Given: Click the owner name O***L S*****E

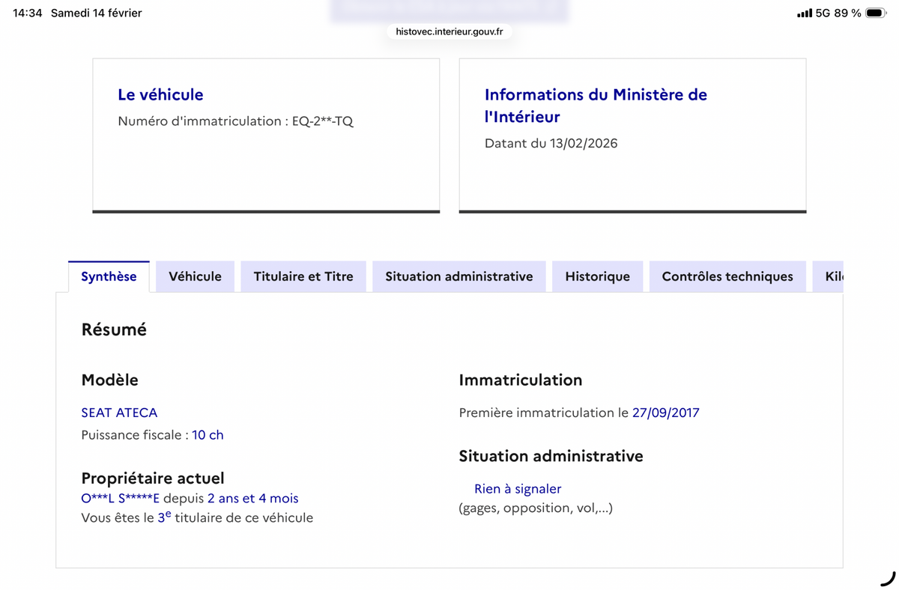Looking at the screenshot, I should [120, 498].
